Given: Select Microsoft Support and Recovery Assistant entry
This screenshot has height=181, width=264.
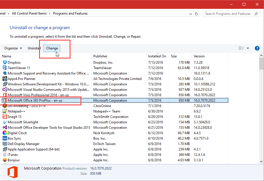Looking at the screenshot, I should coord(115,73).
